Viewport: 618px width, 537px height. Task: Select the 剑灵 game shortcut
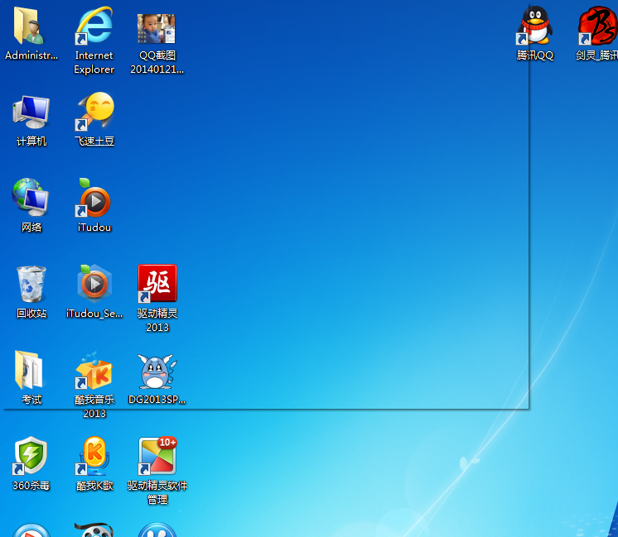pos(596,27)
